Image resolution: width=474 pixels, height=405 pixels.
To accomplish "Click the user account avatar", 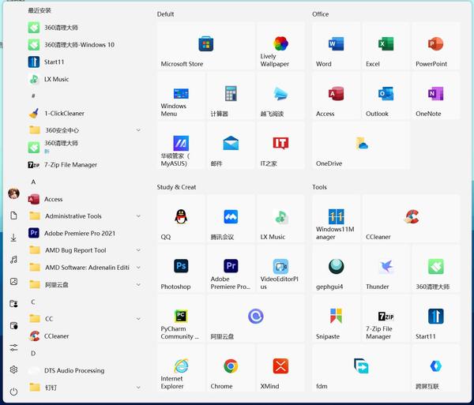I will click(x=13, y=193).
